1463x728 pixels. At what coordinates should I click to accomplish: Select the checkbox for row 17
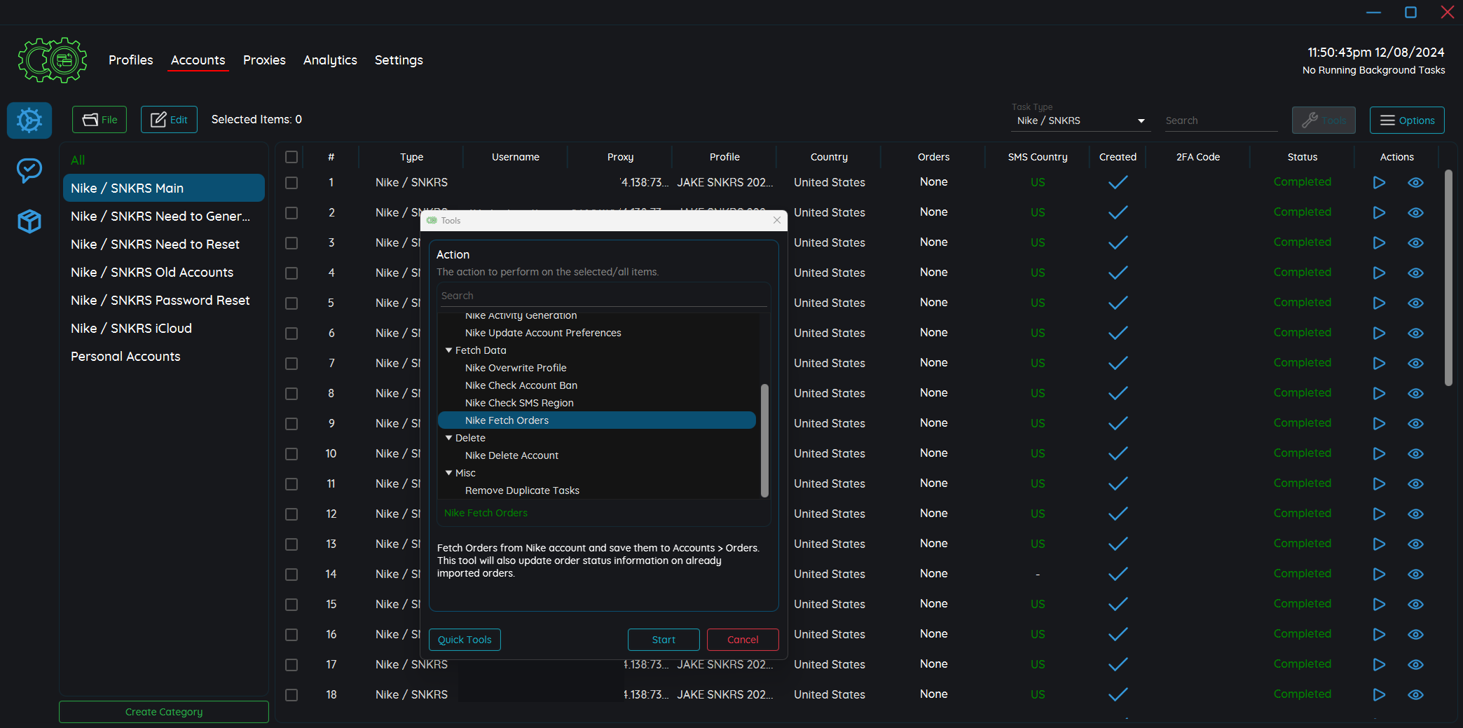click(x=291, y=665)
